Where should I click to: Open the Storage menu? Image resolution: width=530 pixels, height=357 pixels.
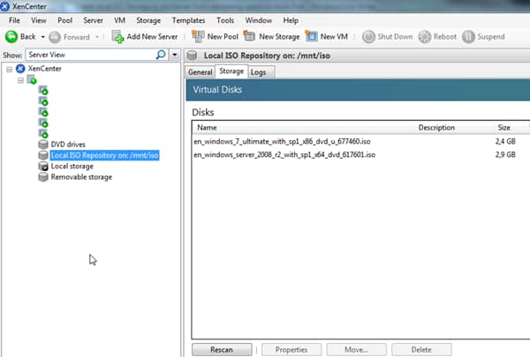click(148, 20)
